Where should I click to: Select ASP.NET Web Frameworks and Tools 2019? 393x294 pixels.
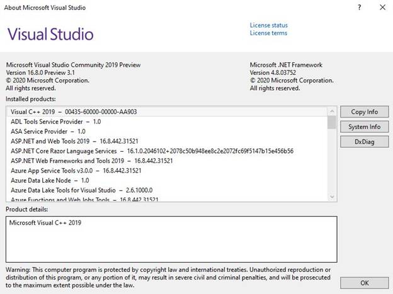(x=167, y=161)
